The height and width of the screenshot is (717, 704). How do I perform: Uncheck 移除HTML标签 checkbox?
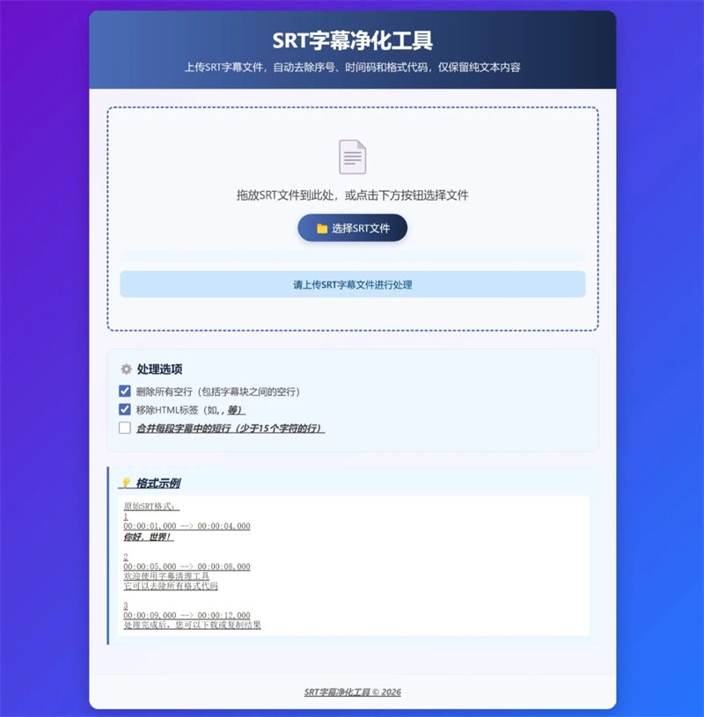pyautogui.click(x=124, y=409)
